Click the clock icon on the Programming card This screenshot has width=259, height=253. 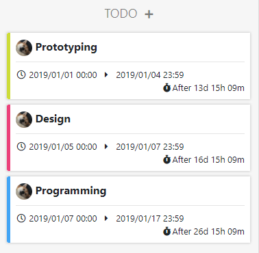point(21,218)
